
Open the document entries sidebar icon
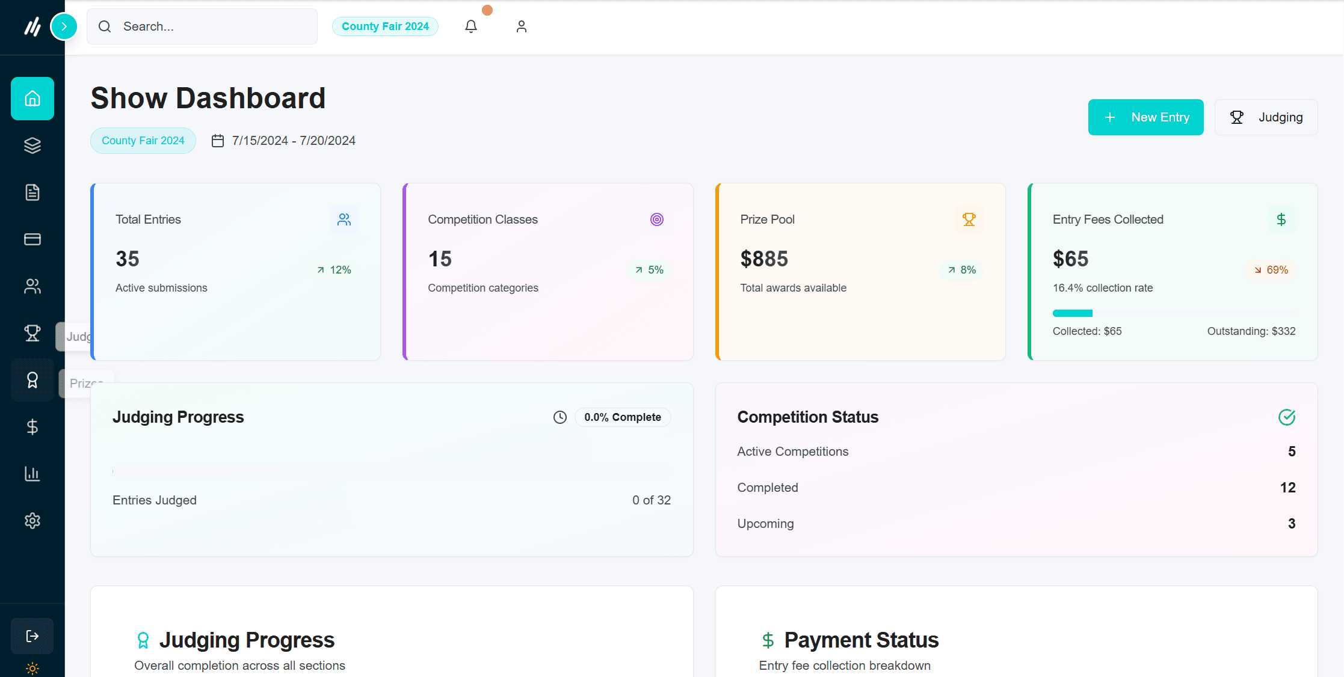[32, 192]
